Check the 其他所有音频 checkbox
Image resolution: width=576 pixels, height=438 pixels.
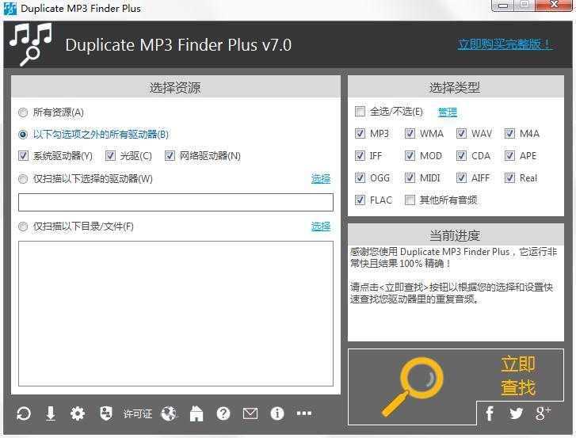pos(410,200)
